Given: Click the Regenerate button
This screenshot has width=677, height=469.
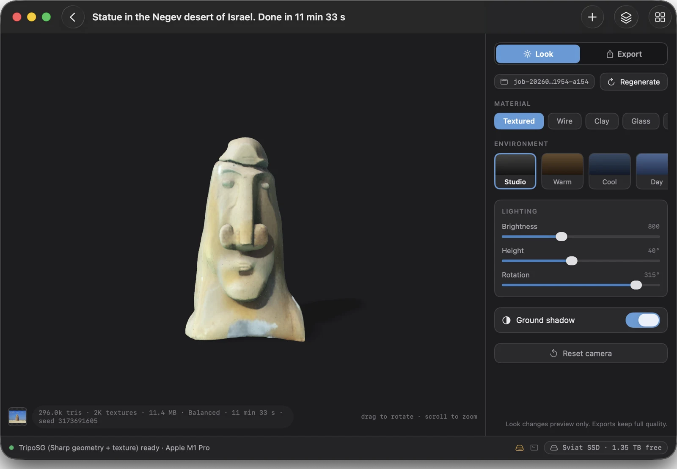Looking at the screenshot, I should [633, 82].
